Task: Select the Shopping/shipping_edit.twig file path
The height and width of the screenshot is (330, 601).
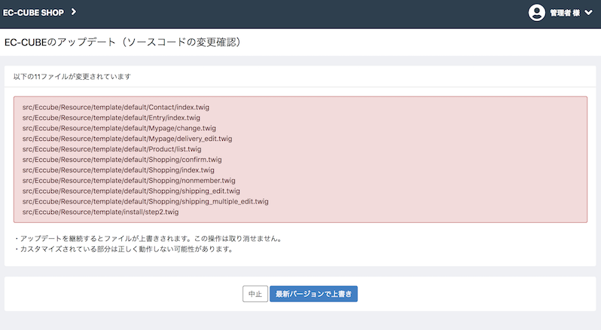Action: pyautogui.click(x=131, y=191)
